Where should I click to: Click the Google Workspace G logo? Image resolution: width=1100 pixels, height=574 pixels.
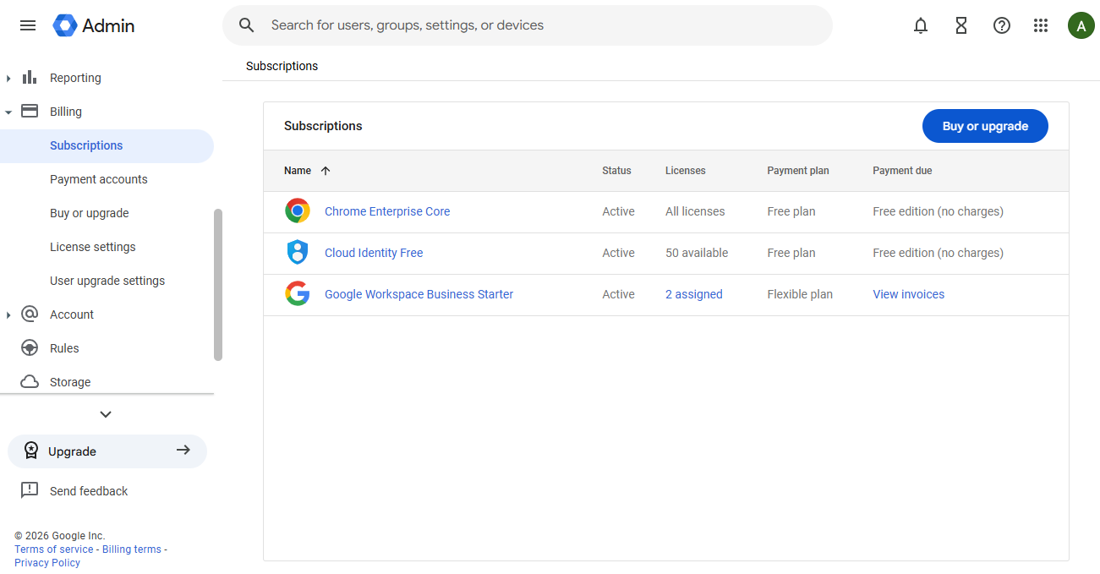tap(298, 294)
